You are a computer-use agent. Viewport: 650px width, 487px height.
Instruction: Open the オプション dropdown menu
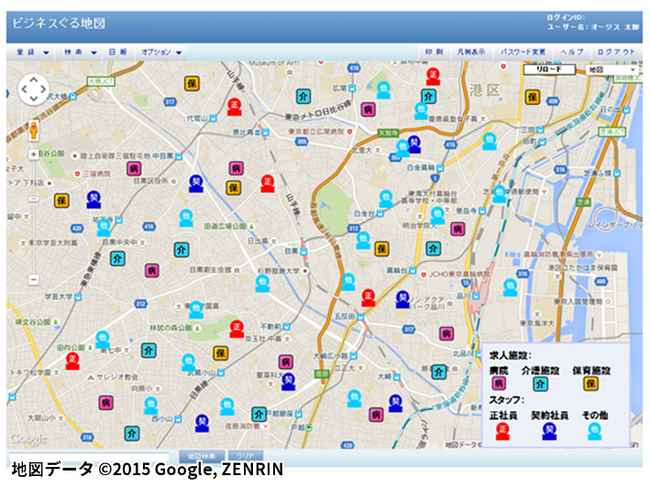coord(160,52)
